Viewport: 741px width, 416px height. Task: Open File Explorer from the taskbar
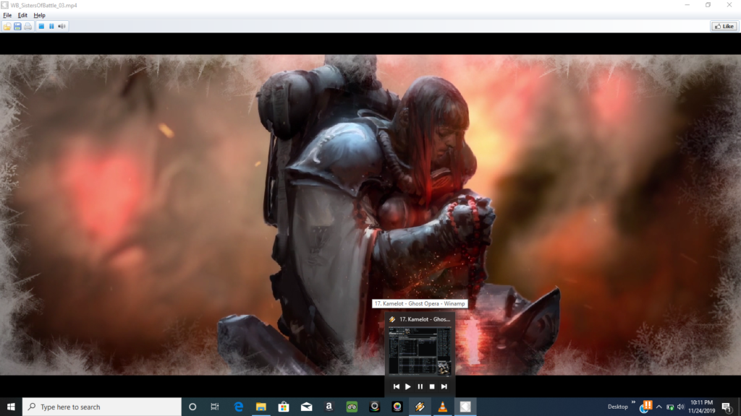point(261,407)
